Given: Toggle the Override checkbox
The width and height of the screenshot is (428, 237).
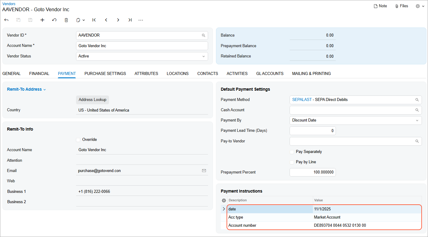Looking at the screenshot, I should pyautogui.click(x=78, y=140).
